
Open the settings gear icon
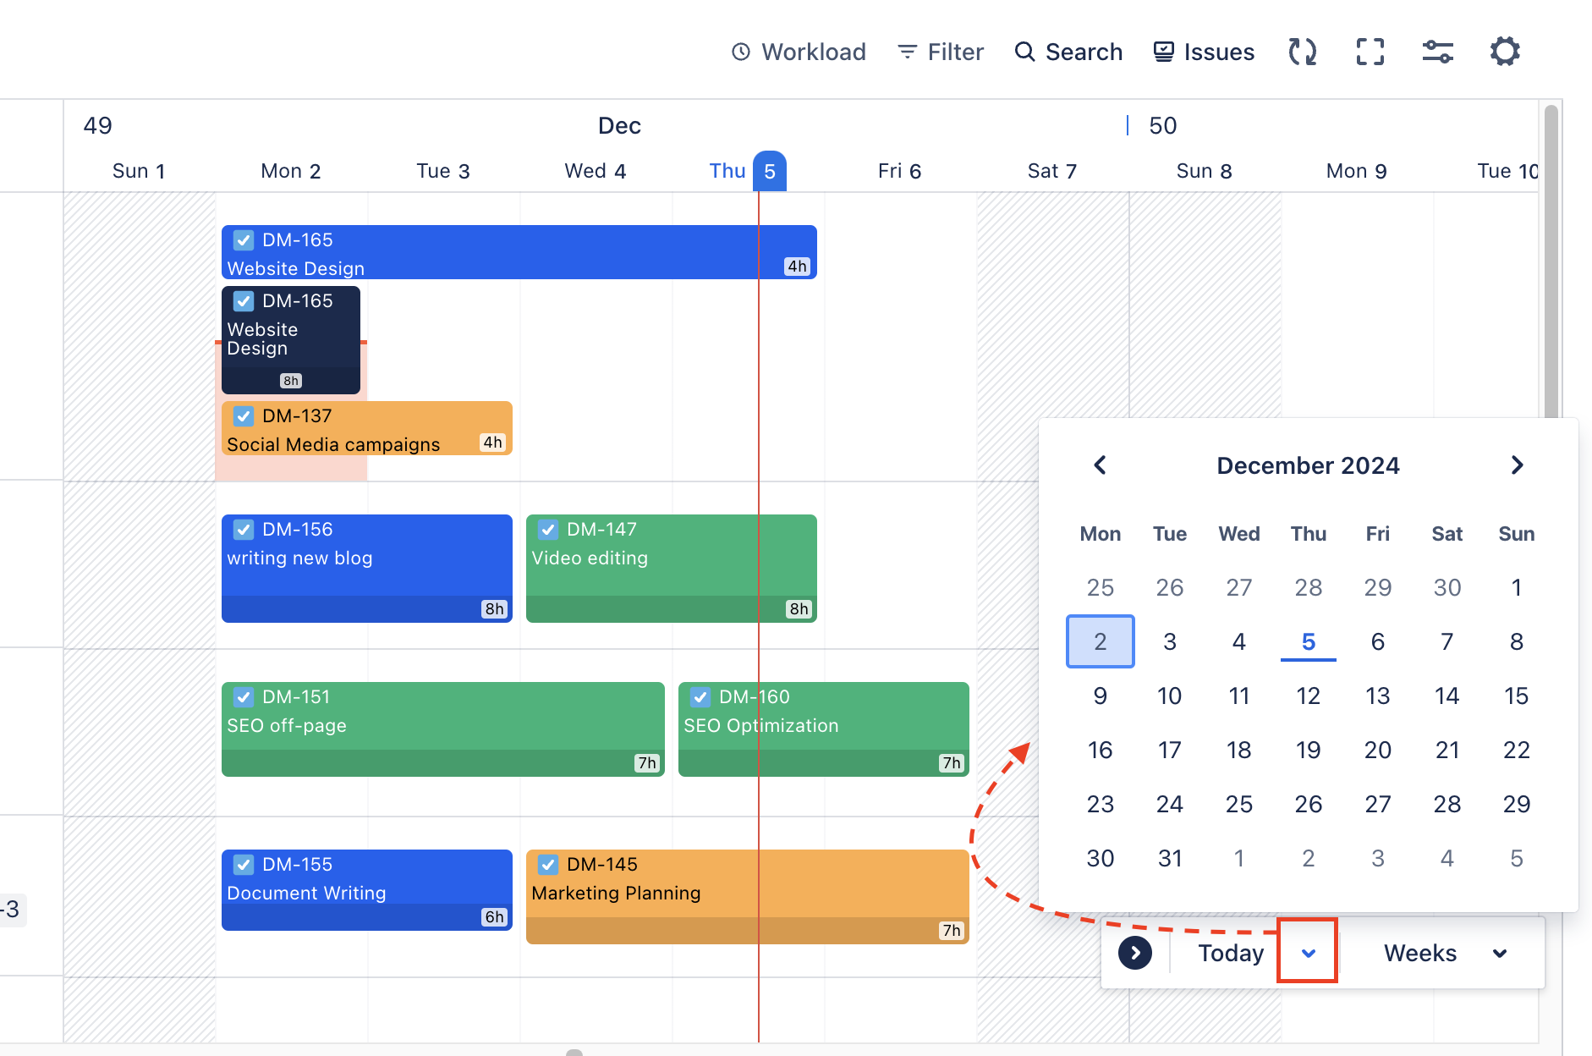1505,52
